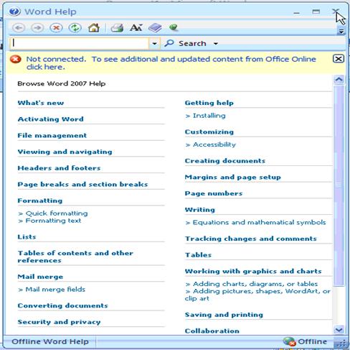Click the red Stop icon
The image size is (350, 350).
56,28
